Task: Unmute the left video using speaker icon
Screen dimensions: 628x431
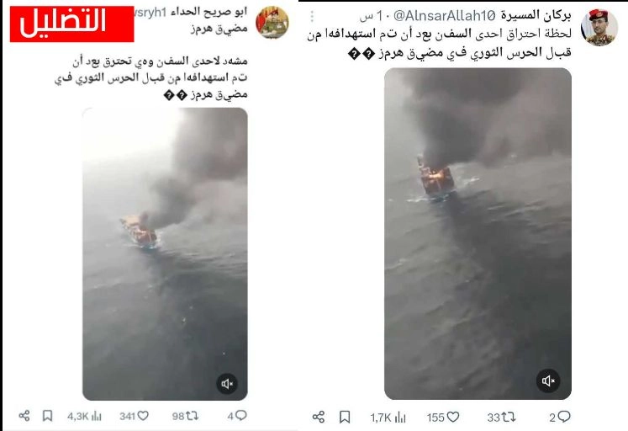Action: (227, 384)
